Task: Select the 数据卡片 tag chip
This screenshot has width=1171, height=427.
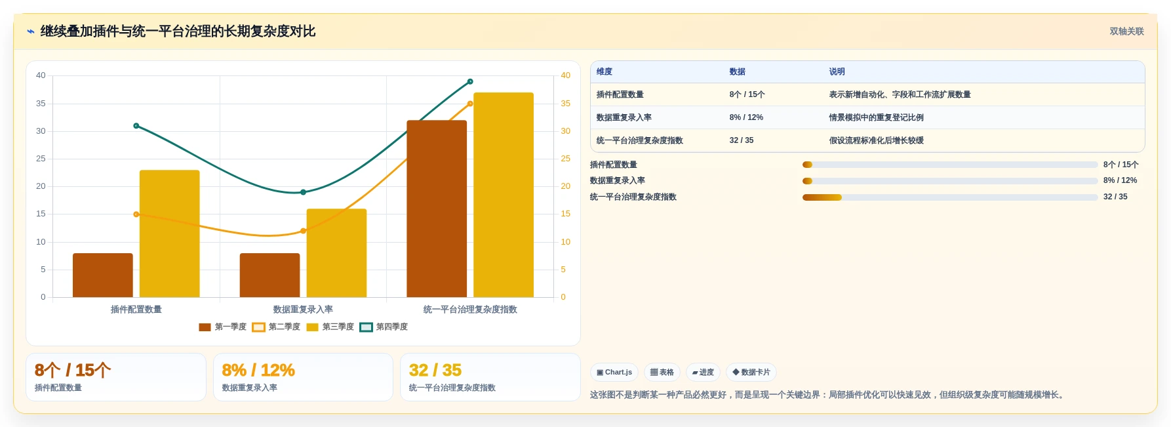Action: 751,373
